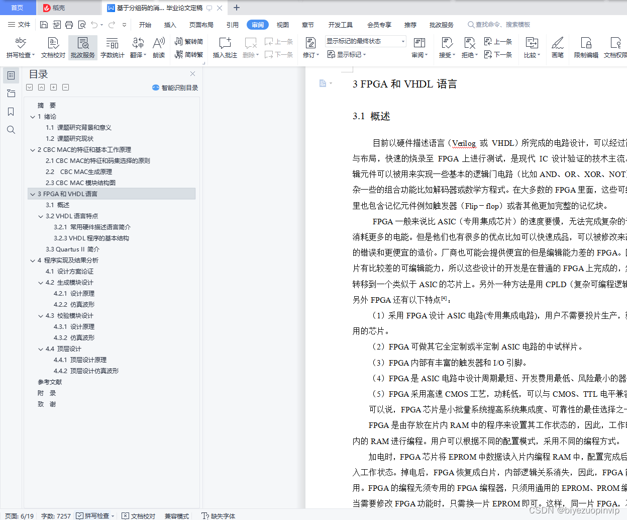Collapse '3 FPGA 和 VHDL语言' node
627x520 pixels.
tap(33, 194)
